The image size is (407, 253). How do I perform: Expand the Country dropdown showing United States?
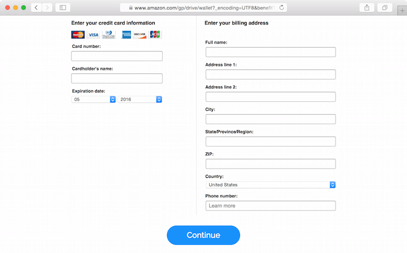click(270, 185)
